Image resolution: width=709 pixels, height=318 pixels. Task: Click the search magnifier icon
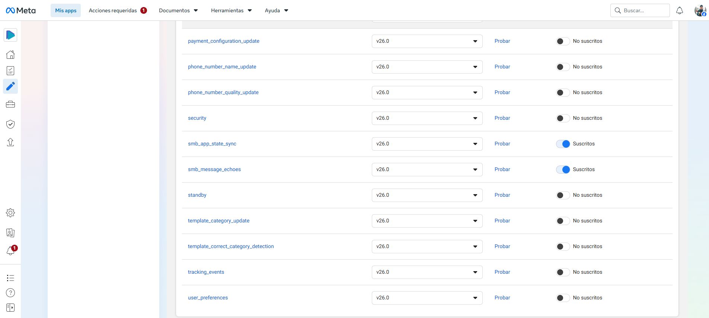[x=618, y=10]
